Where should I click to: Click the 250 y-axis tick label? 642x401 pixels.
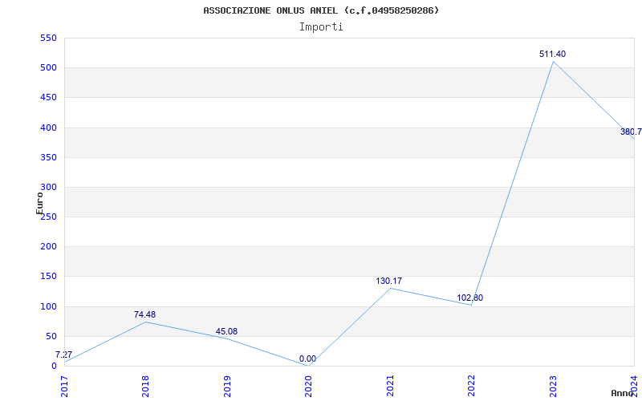click(x=48, y=217)
